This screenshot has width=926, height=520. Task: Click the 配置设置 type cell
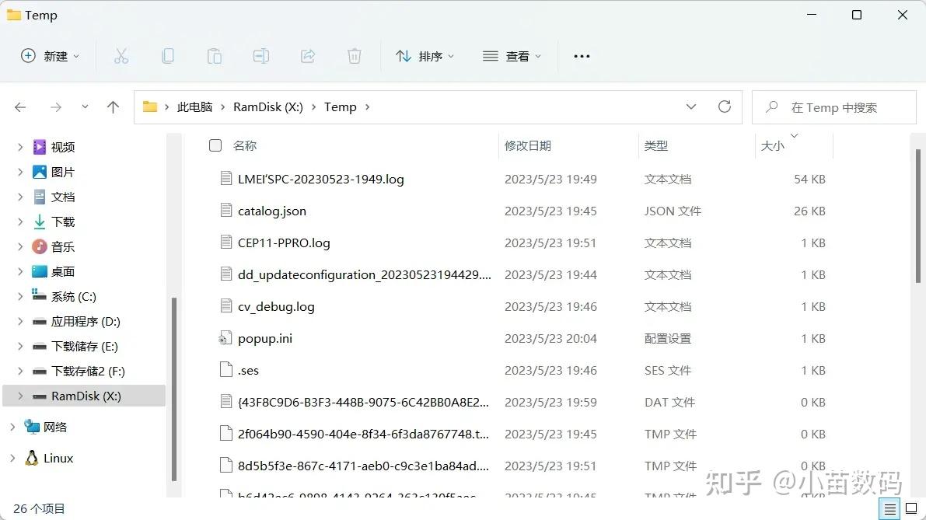(x=667, y=338)
